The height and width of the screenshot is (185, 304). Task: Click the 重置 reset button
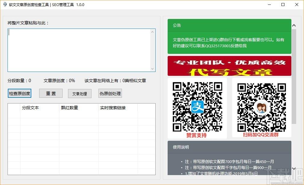tap(51, 93)
